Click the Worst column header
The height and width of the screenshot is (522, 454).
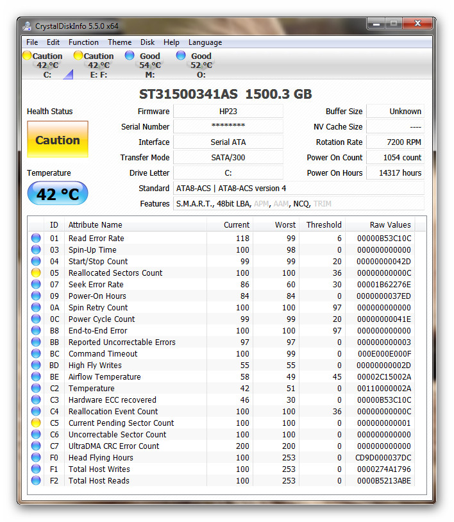pyautogui.click(x=276, y=224)
